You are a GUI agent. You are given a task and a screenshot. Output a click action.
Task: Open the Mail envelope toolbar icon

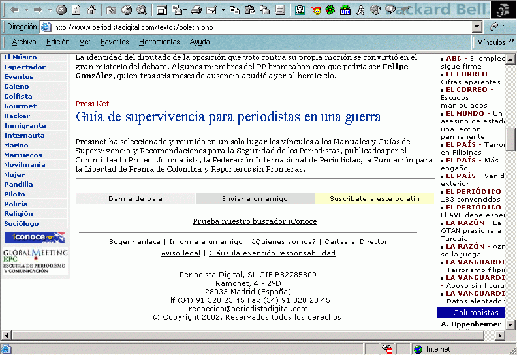coord(177,10)
